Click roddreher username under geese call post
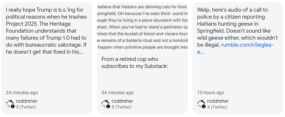This screenshot has width=285, height=117. point(218,101)
